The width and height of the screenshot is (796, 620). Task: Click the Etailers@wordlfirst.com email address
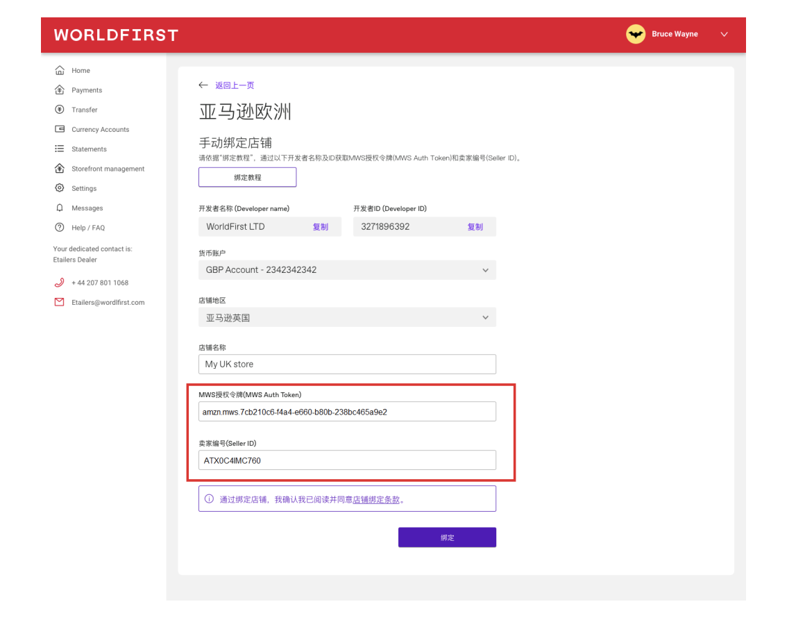point(108,303)
